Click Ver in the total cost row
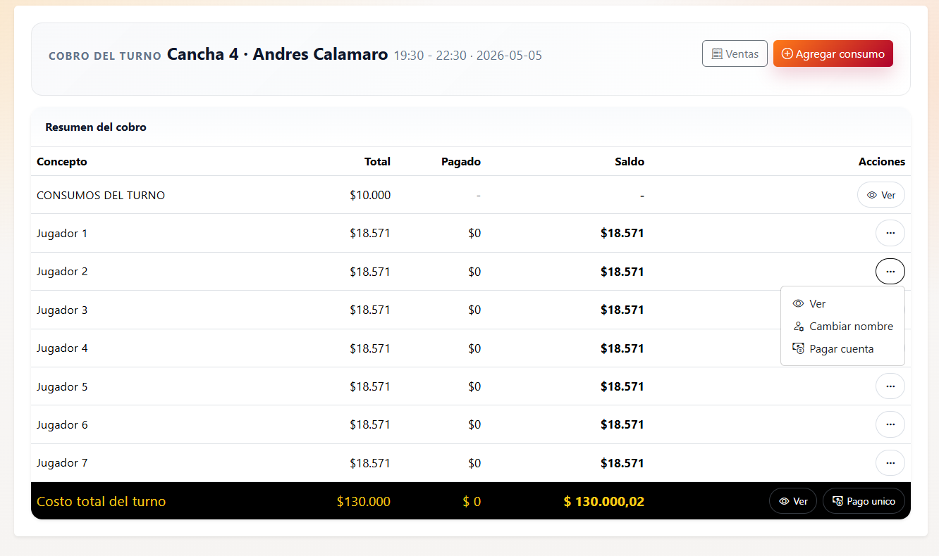This screenshot has width=939, height=556. [x=793, y=501]
